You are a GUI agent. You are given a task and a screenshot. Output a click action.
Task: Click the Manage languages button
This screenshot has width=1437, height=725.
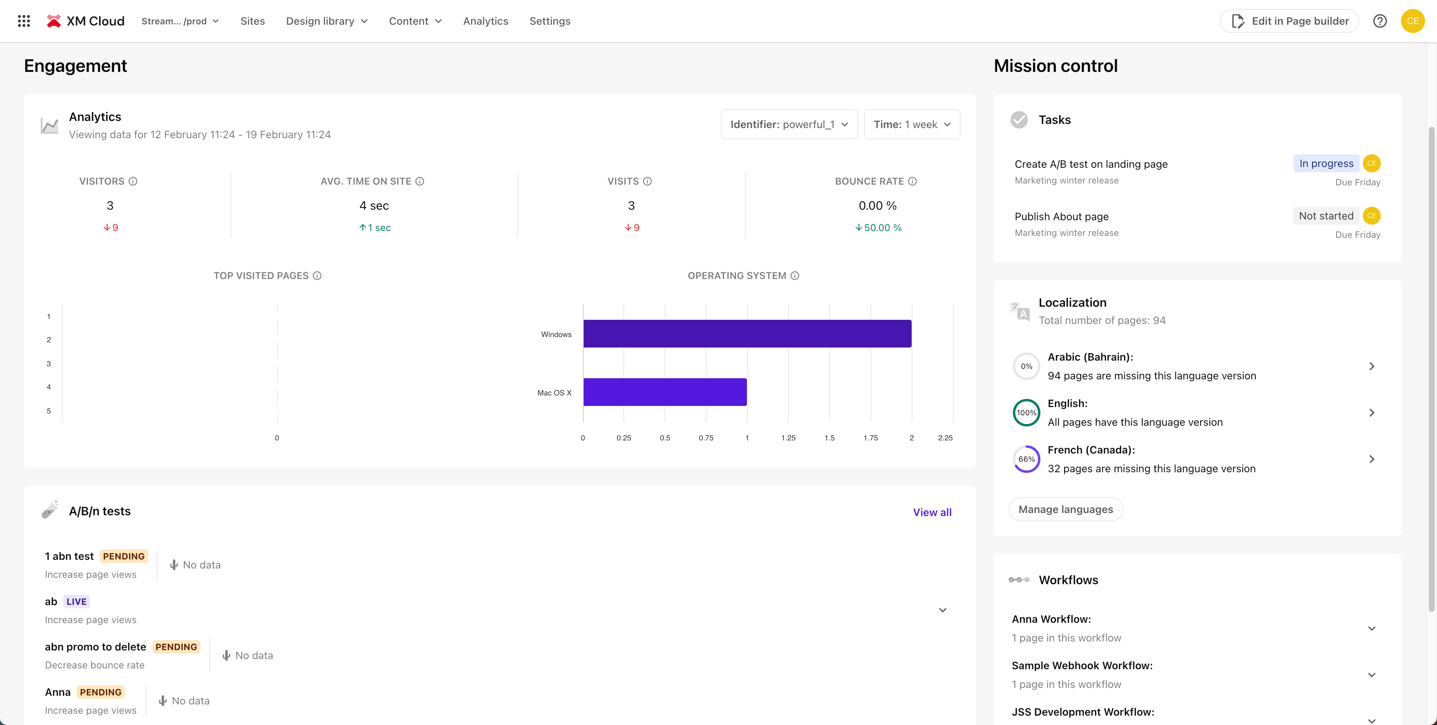pyautogui.click(x=1065, y=509)
